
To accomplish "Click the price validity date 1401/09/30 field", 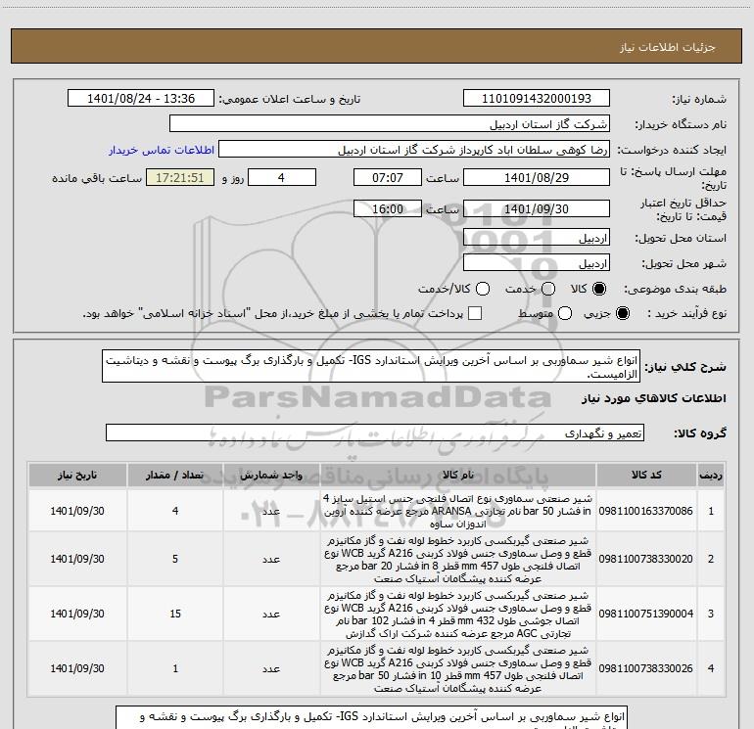I will pyautogui.click(x=537, y=209).
